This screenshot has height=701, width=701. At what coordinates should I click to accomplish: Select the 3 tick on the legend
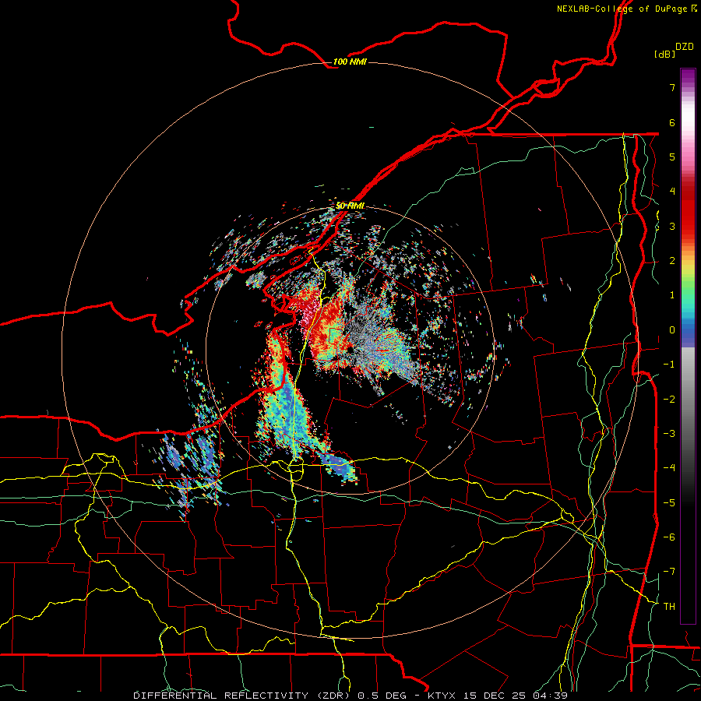point(672,226)
